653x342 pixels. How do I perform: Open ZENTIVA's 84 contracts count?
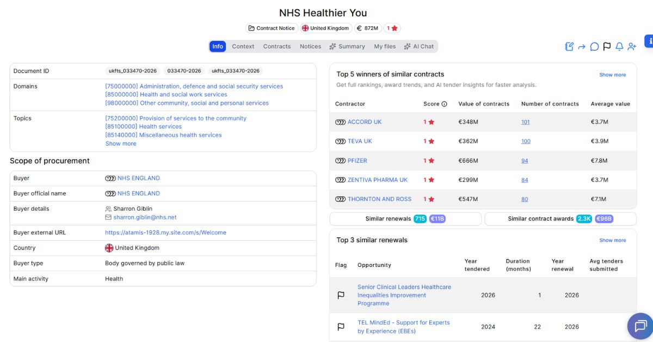(x=525, y=180)
